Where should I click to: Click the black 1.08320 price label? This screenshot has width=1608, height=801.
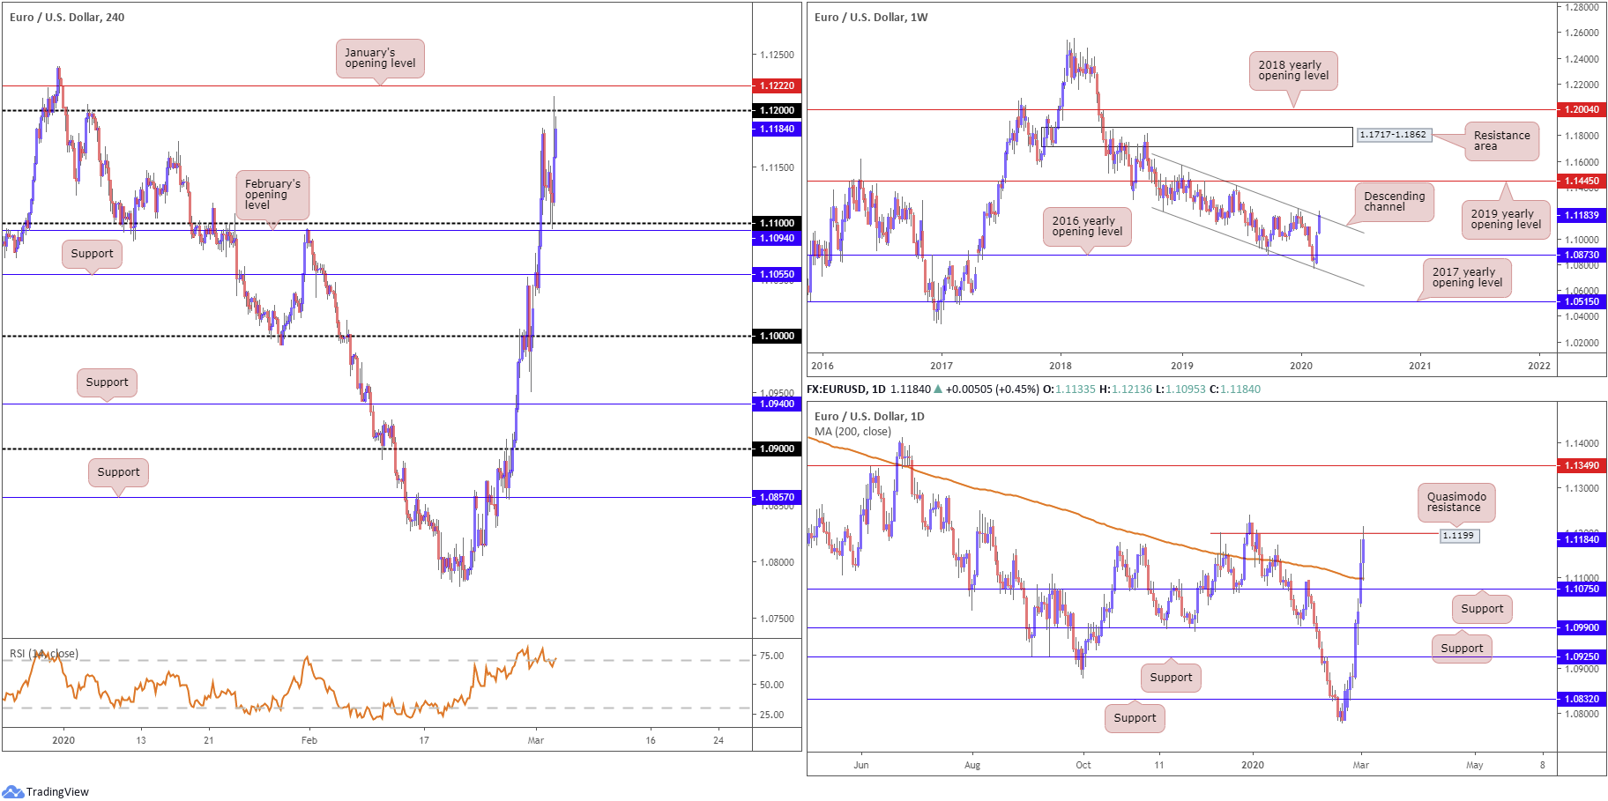click(x=1582, y=699)
